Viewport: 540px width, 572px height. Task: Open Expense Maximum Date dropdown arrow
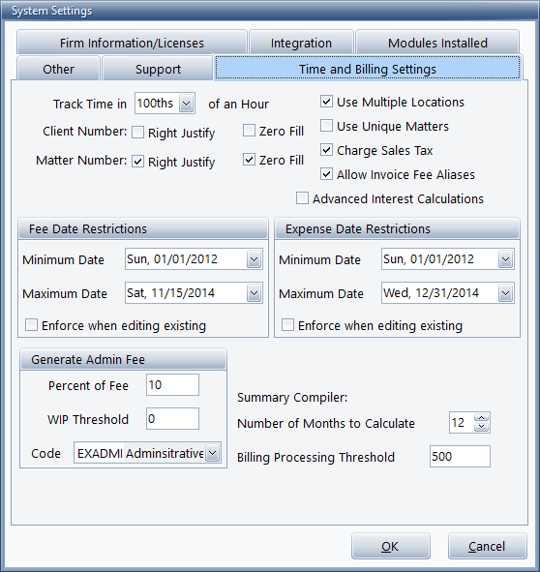[506, 293]
